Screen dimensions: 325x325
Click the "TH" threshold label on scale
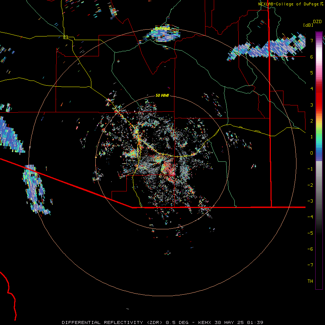pyautogui.click(x=310, y=281)
